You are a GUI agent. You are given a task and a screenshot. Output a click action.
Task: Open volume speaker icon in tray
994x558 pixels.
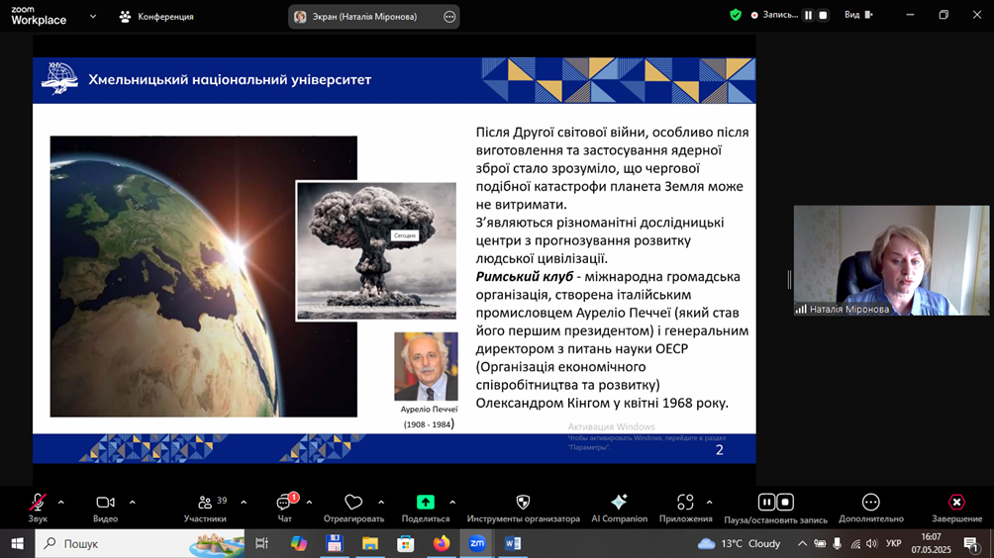[x=872, y=543]
